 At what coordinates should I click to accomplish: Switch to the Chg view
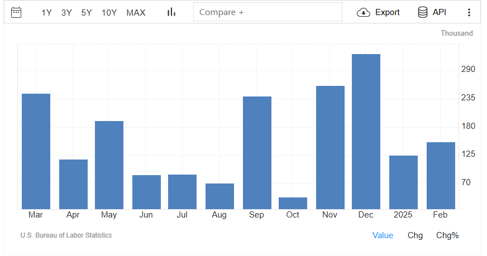pyautogui.click(x=415, y=235)
